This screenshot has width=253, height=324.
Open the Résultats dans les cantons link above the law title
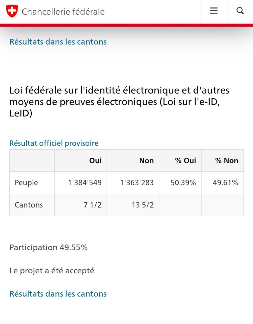[58, 42]
